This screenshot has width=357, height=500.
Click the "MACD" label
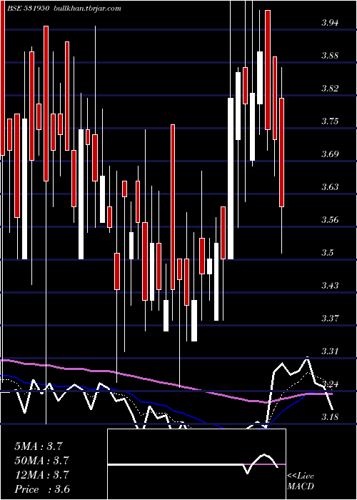coord(301,486)
